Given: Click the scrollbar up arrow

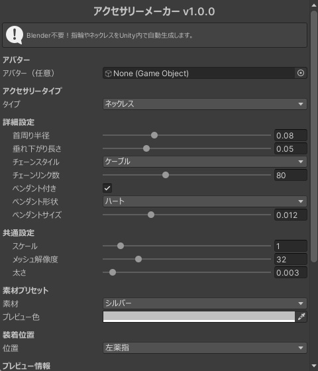Looking at the screenshot, I should [x=314, y=5].
